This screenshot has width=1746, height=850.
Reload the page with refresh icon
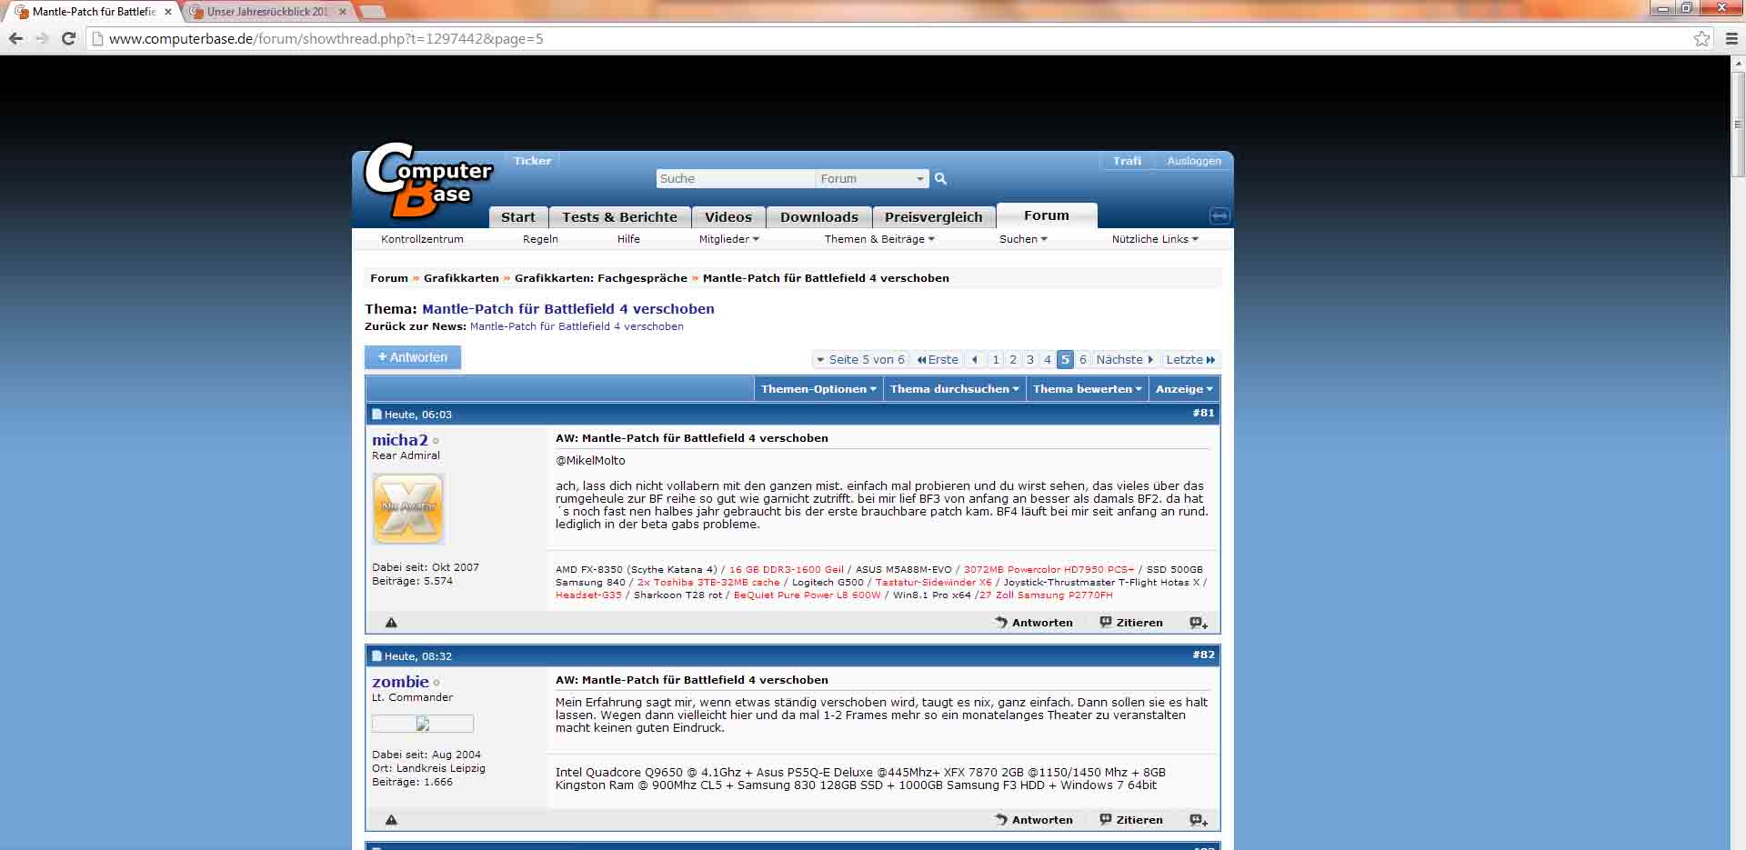[x=68, y=38]
